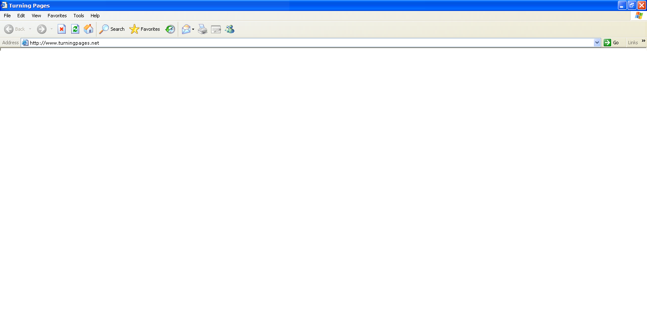647x311 pixels.
Task: Click the Edit page icon
Action: click(216, 29)
